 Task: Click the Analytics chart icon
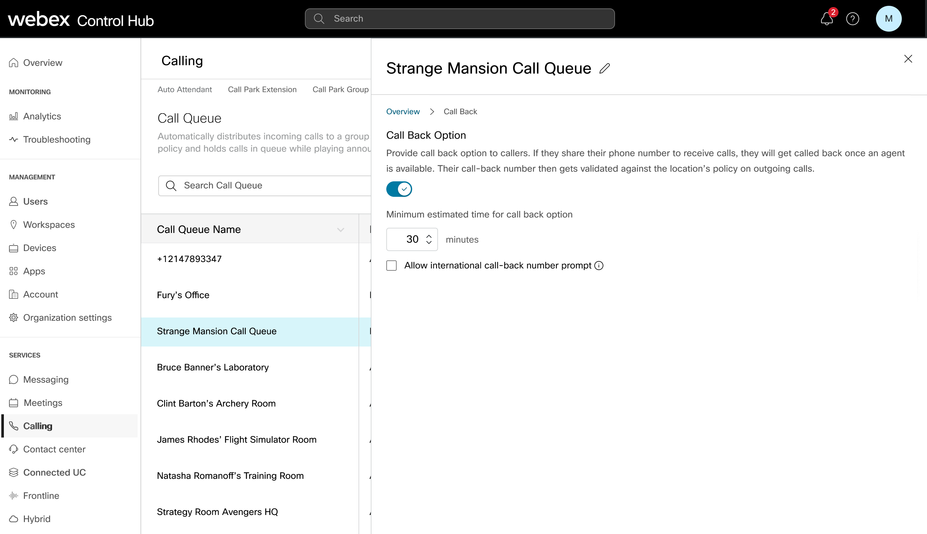click(14, 116)
